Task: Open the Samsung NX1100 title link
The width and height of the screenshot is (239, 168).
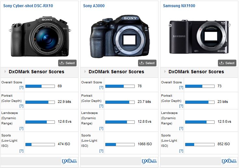Action: (179, 6)
